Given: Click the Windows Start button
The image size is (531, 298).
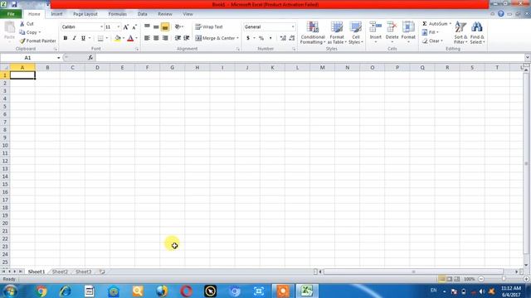Looking at the screenshot, I should [x=10, y=291].
